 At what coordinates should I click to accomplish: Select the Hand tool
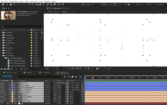pos(11,4)
